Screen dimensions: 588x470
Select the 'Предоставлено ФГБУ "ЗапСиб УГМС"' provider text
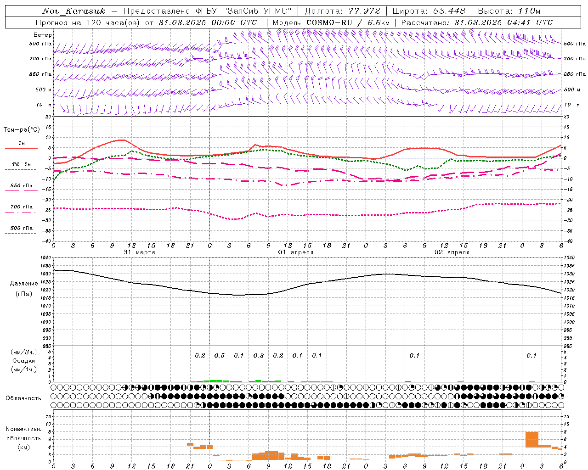click(208, 11)
